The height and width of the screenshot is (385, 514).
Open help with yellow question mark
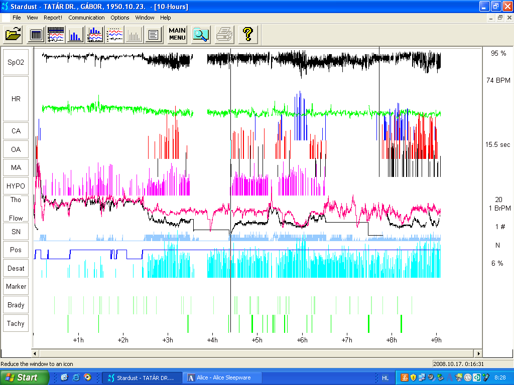click(x=248, y=34)
